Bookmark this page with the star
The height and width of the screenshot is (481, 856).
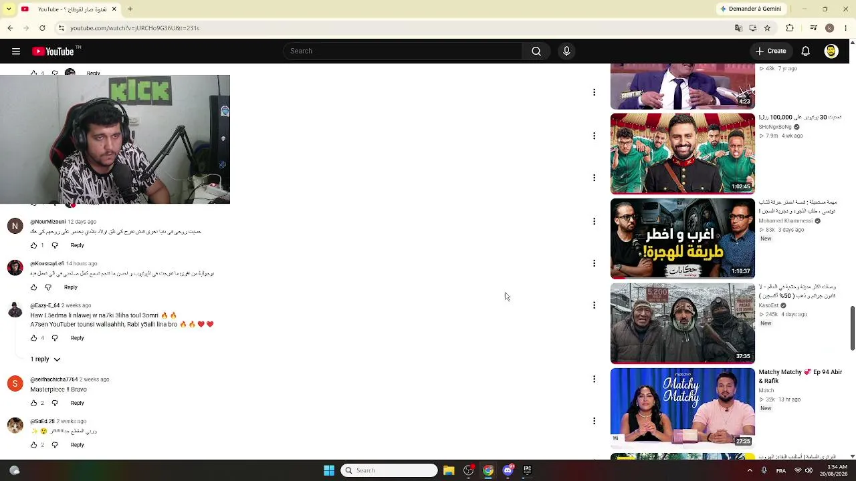[x=767, y=28]
